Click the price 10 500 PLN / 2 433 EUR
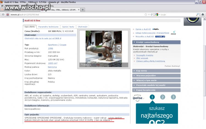Image resolution: width=206 pixels, height=129 pixels. point(61,31)
